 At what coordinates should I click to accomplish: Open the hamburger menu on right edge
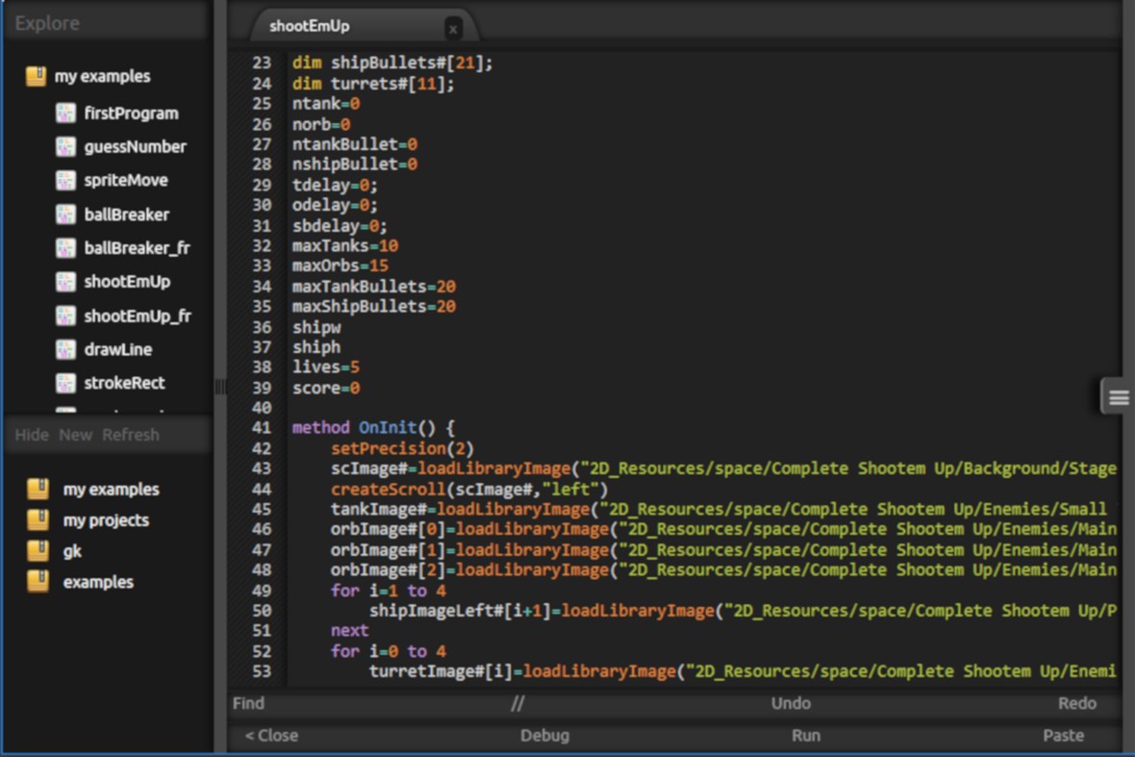click(x=1118, y=396)
